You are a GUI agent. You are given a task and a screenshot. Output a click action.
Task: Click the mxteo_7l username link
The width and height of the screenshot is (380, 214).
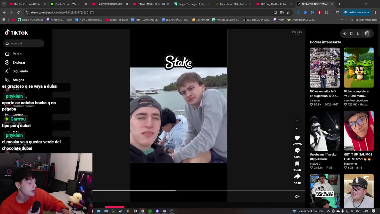click(316, 164)
